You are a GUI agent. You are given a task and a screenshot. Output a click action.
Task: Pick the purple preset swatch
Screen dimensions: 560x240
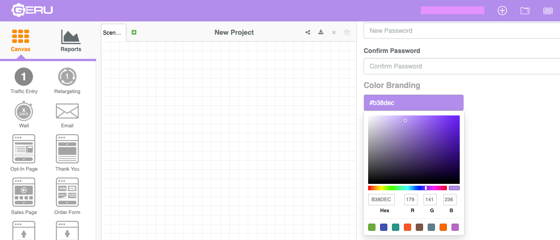[455, 227]
